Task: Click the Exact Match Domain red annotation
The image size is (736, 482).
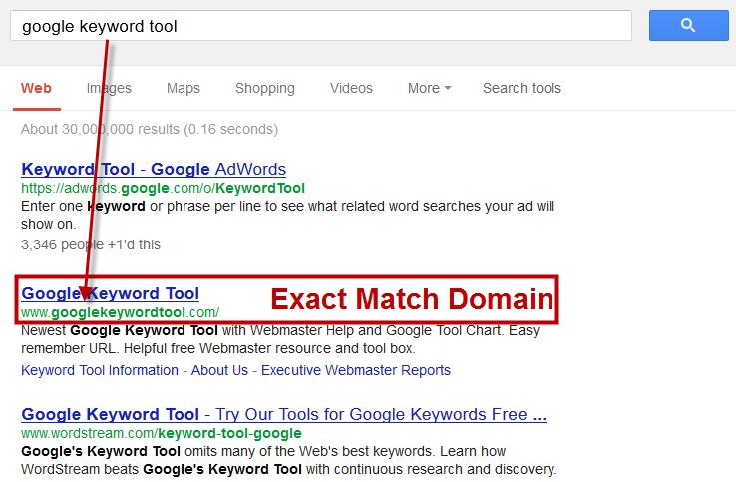Action: (412, 298)
